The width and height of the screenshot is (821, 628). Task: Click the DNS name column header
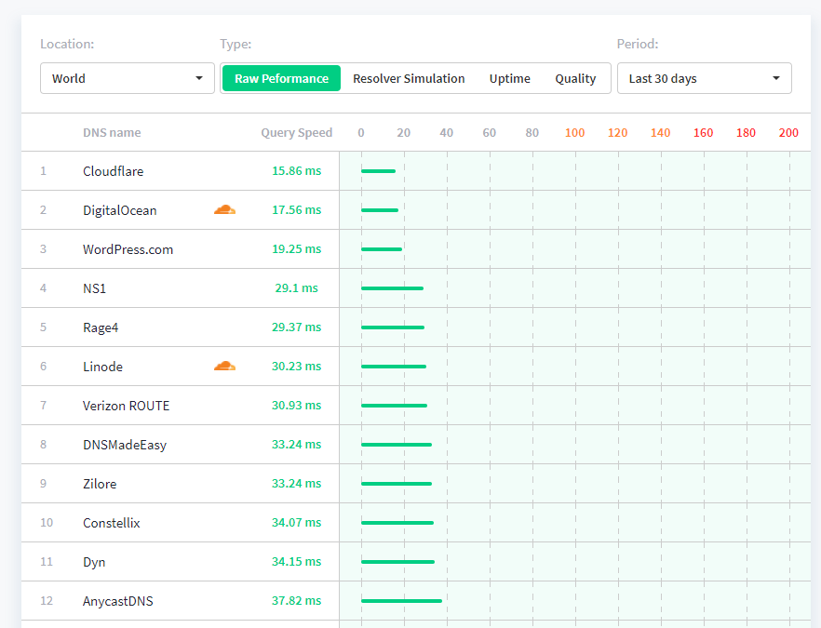112,132
